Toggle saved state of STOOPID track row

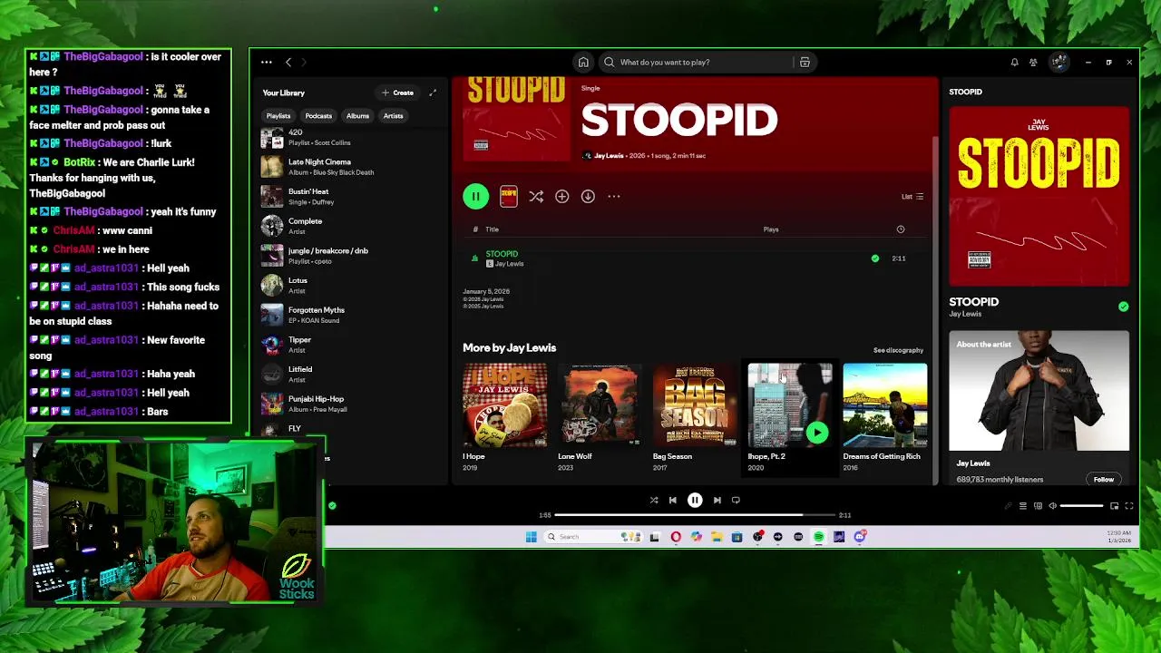(x=875, y=258)
